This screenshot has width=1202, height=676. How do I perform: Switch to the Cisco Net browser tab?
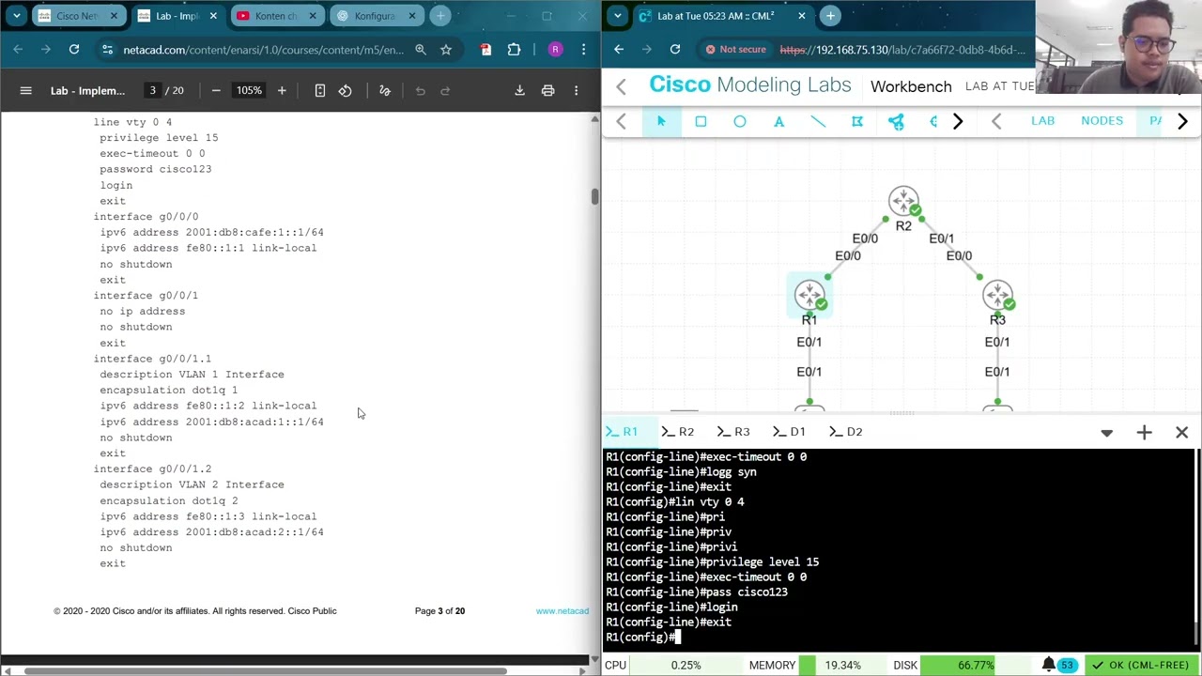tap(78, 16)
